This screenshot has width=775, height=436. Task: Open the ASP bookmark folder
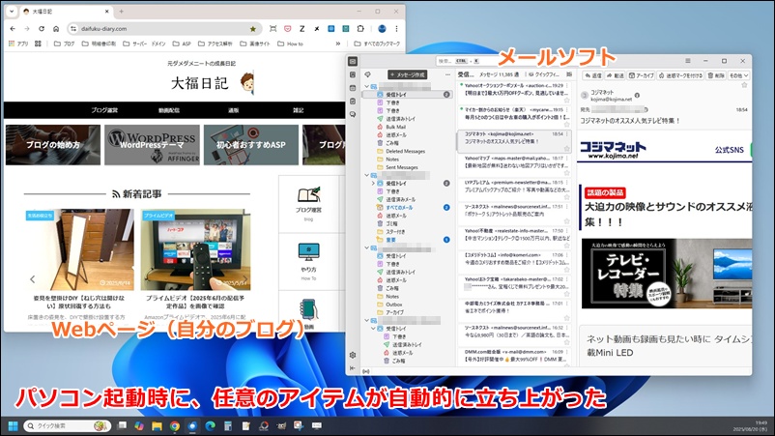tap(182, 44)
